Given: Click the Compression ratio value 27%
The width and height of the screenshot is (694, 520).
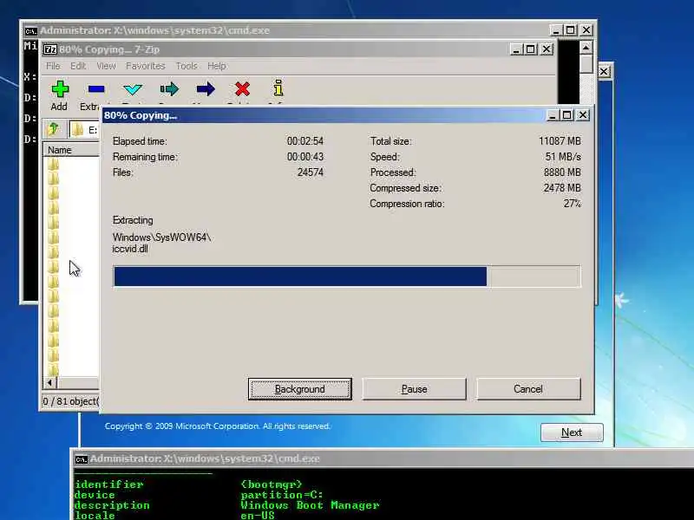Looking at the screenshot, I should click(573, 204).
